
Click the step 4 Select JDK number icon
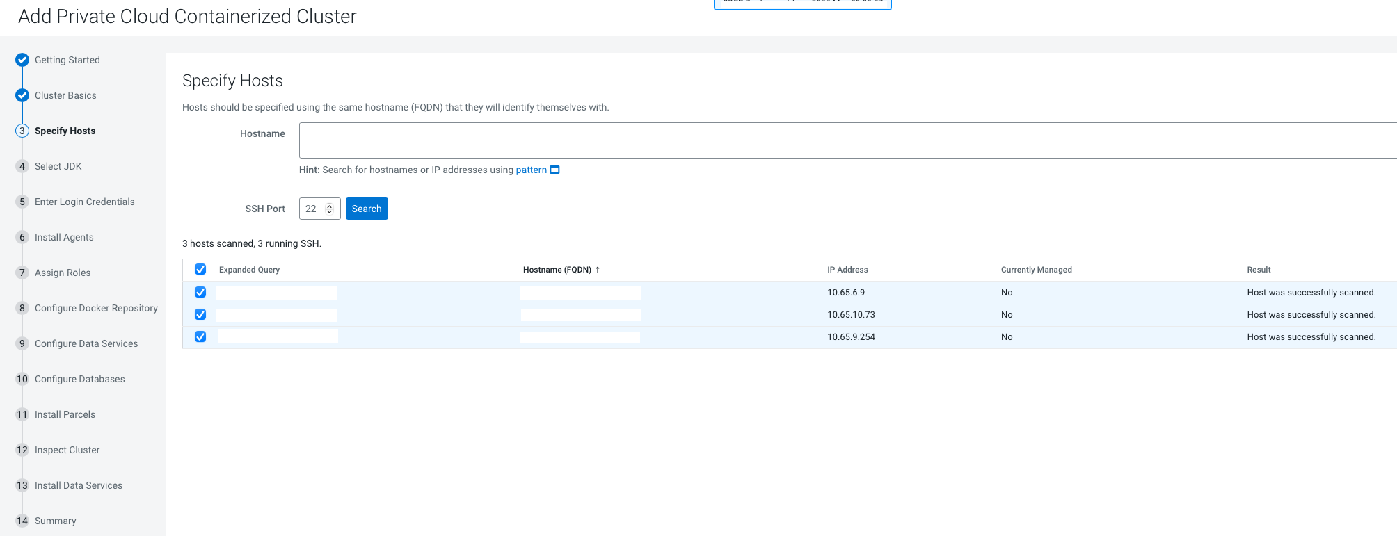click(22, 166)
